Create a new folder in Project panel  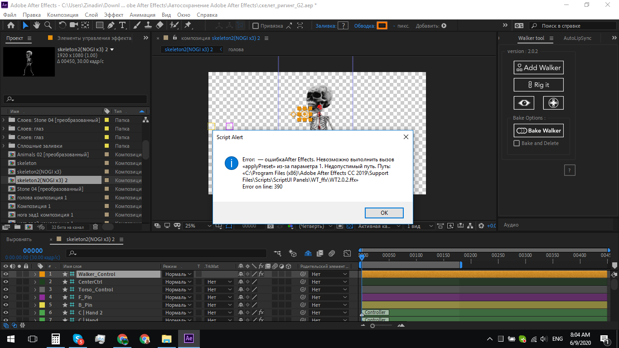(17, 227)
